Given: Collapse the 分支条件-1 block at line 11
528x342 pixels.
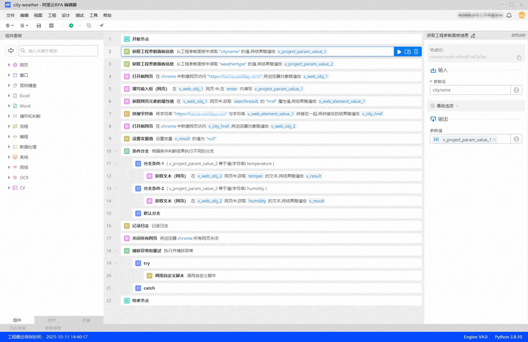Looking at the screenshot, I should click(116, 164).
